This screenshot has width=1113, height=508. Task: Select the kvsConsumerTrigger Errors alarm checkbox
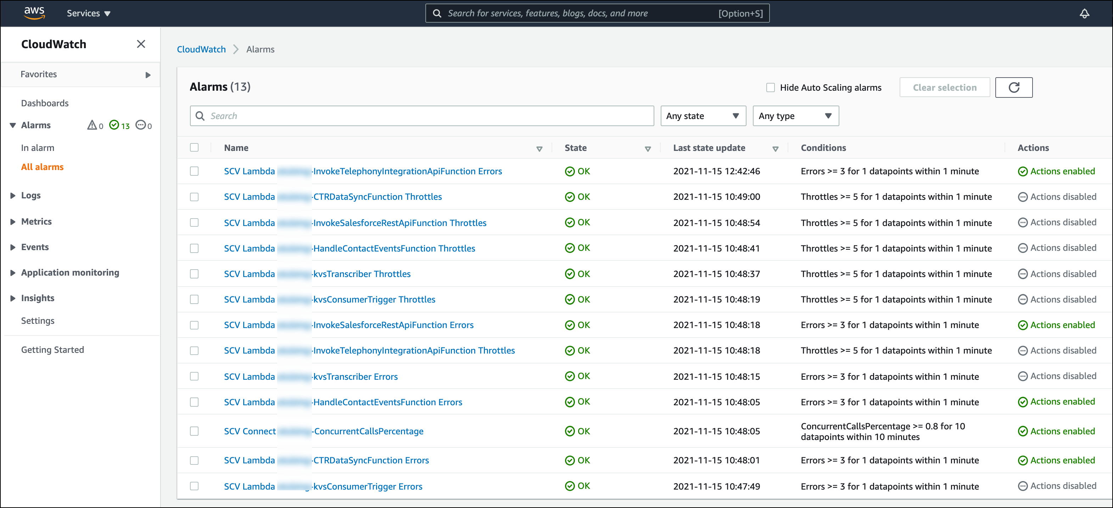coord(195,486)
